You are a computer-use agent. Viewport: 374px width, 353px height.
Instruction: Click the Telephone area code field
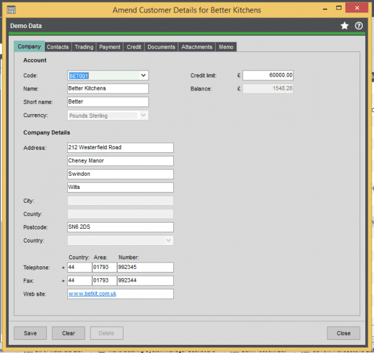pyautogui.click(x=105, y=268)
